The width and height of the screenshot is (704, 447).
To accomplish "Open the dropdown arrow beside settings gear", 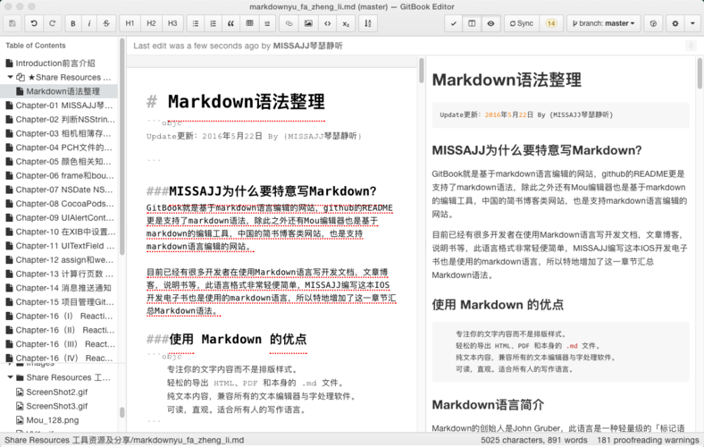I will (692, 23).
